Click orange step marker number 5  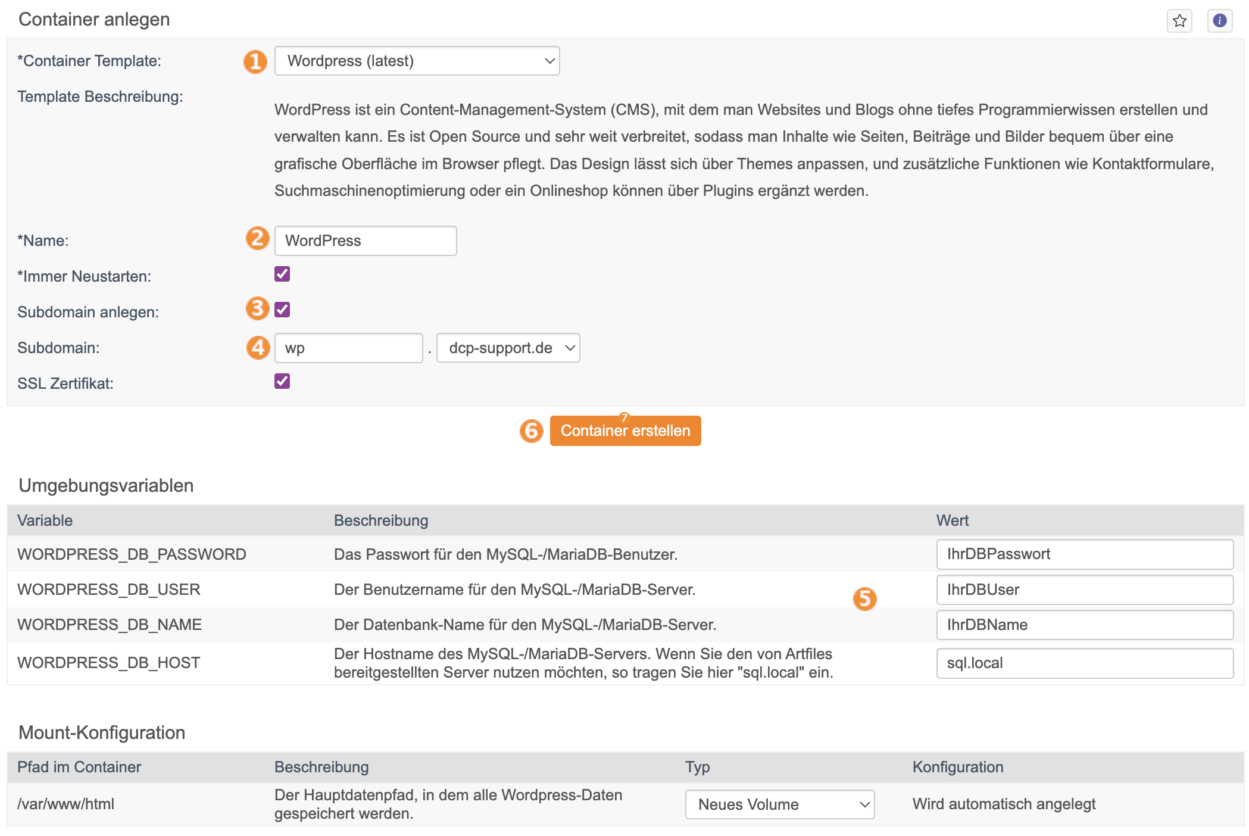click(864, 598)
